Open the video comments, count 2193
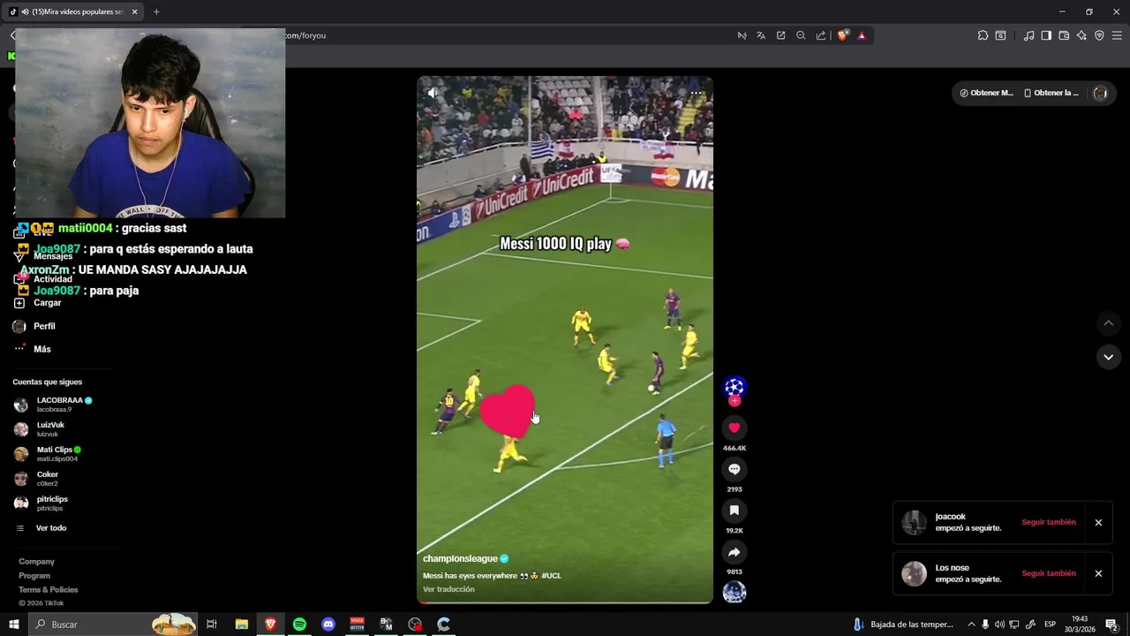Image resolution: width=1130 pixels, height=636 pixels. 734,469
